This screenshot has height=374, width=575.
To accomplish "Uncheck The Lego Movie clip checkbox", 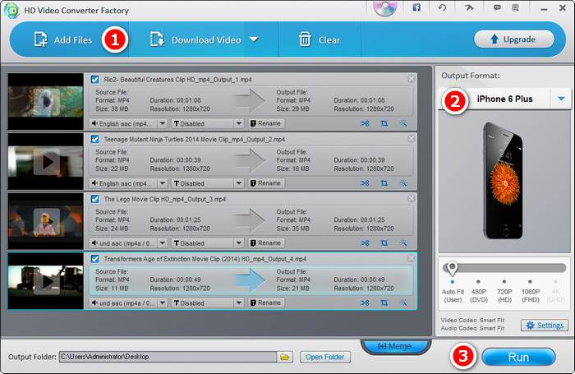I will coord(95,199).
